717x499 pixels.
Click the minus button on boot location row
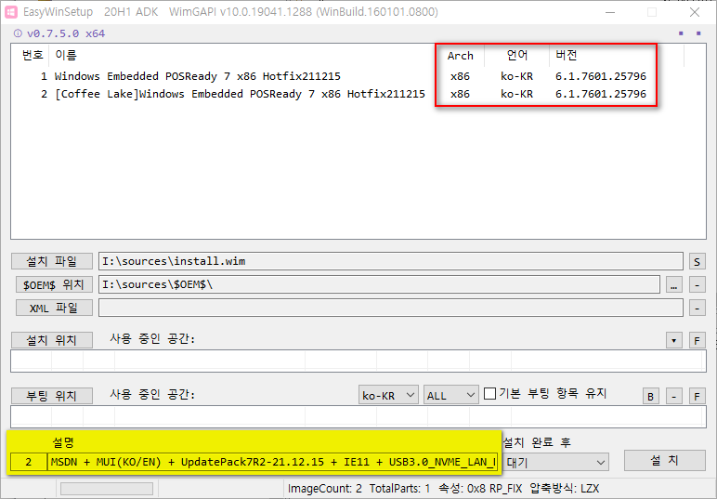pyautogui.click(x=673, y=396)
